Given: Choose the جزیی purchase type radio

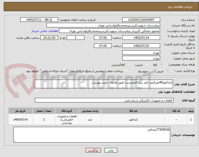Looking at the screenshot, I should [x=167, y=71].
